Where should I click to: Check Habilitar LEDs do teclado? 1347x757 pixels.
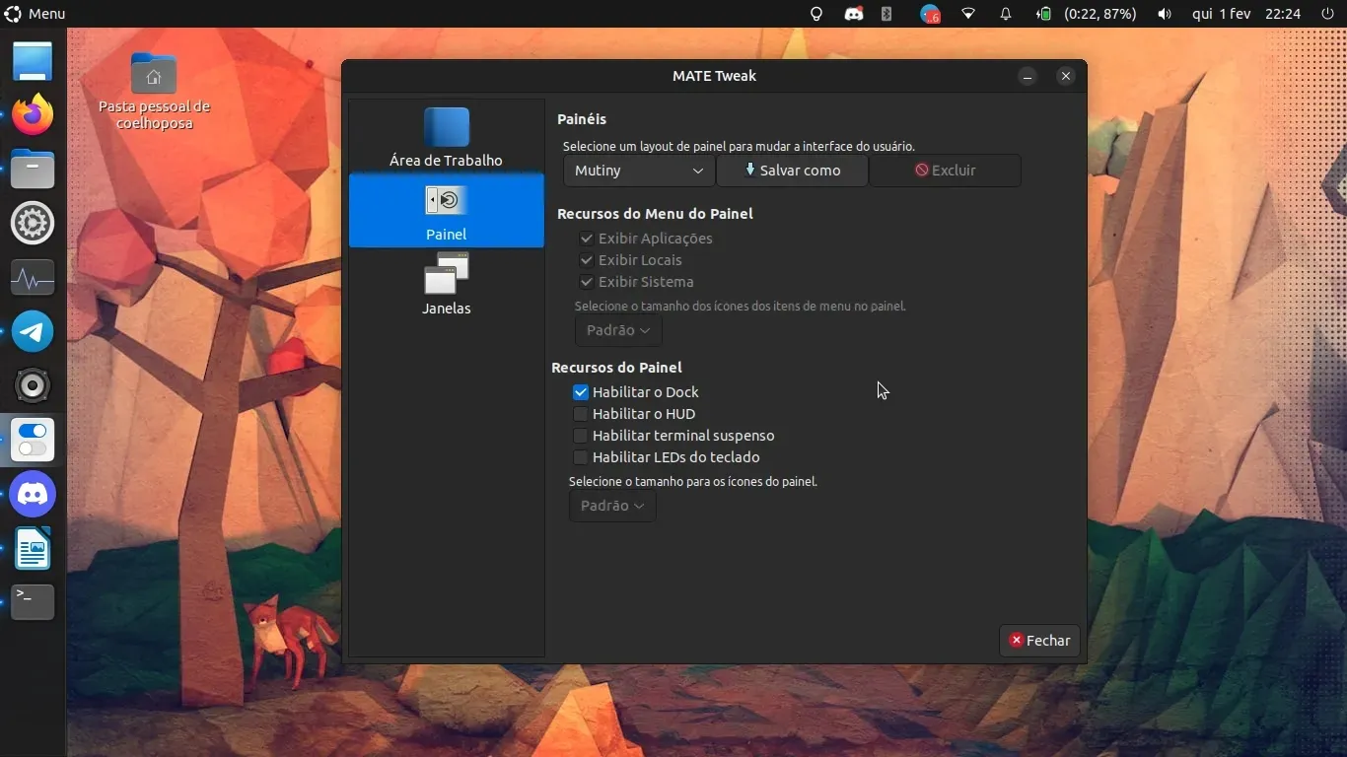581,457
